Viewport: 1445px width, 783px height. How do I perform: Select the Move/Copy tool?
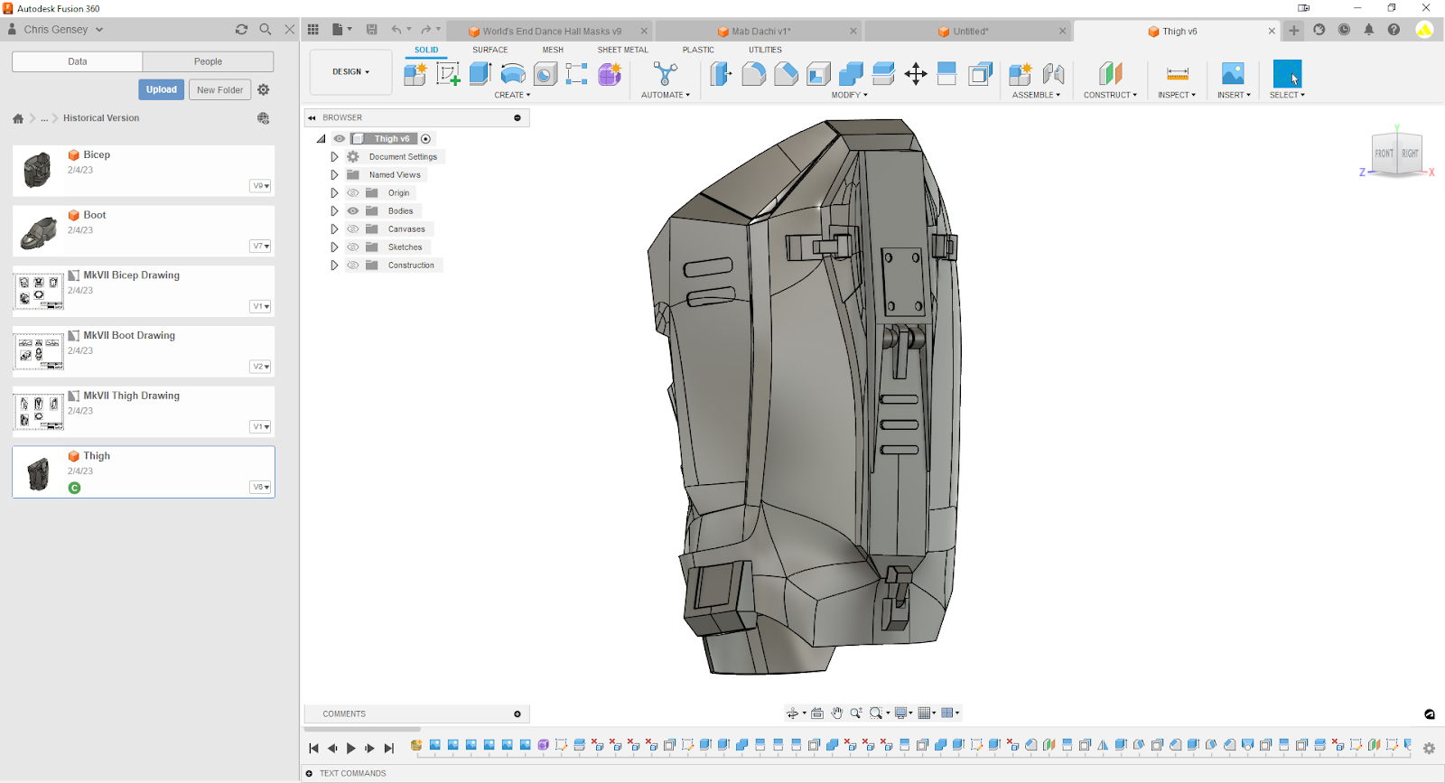916,74
